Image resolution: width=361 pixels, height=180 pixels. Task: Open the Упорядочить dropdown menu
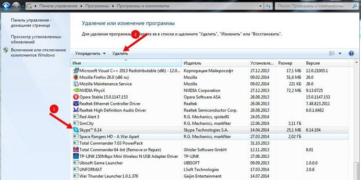coord(90,54)
